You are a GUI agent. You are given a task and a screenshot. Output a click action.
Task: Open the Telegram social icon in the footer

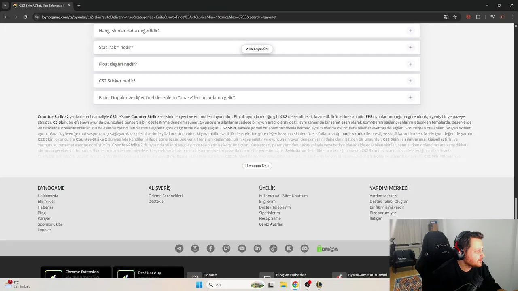[x=179, y=249]
